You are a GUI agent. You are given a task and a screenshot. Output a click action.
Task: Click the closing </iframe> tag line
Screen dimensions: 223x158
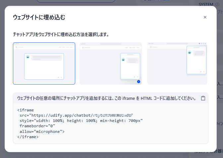tap(28, 137)
